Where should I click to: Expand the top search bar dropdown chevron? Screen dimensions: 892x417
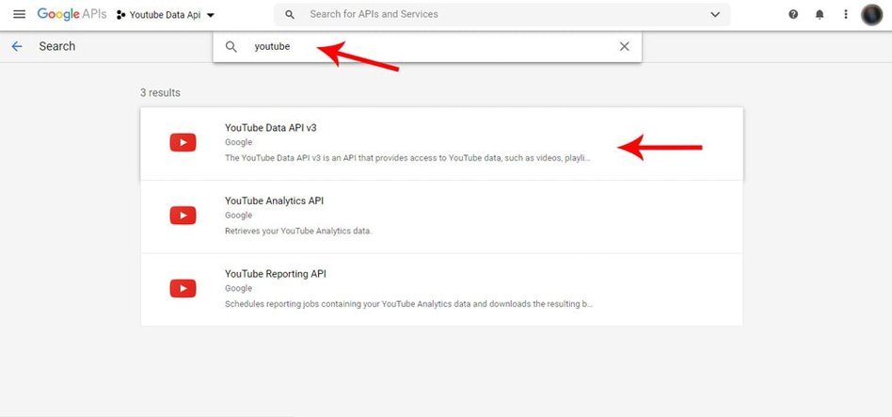point(715,15)
